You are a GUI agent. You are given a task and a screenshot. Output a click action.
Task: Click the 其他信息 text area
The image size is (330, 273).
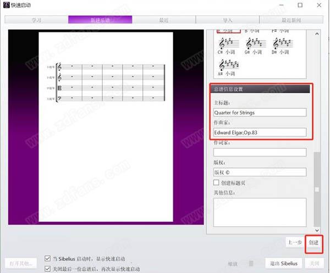pyautogui.click(x=260, y=212)
